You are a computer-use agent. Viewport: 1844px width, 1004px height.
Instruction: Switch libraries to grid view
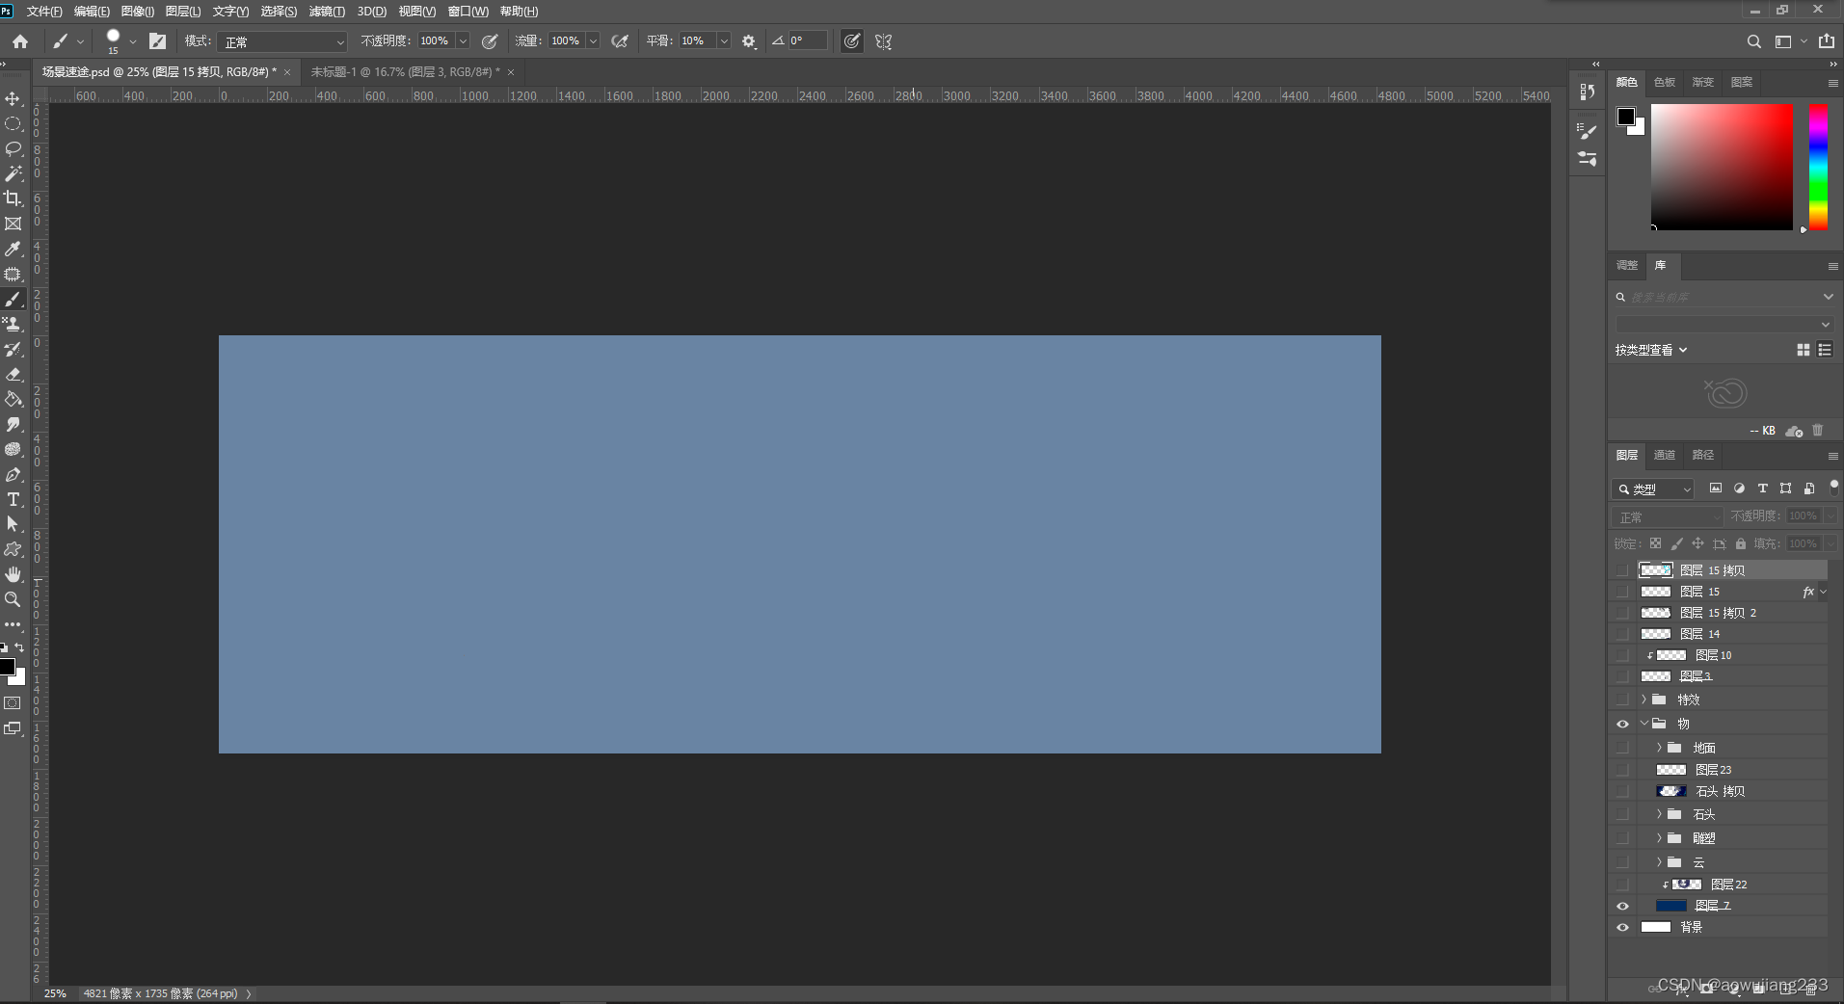(1803, 350)
